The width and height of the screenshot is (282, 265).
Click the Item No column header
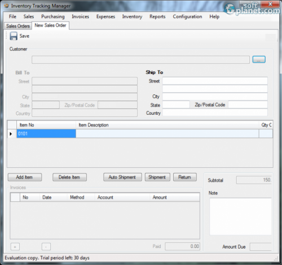[x=46, y=125]
